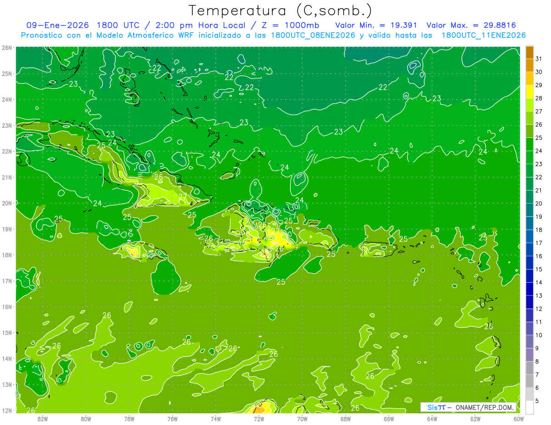Click the longitude axis label "64W"
The height and width of the screenshot is (425, 551).
pyautogui.click(x=432, y=419)
